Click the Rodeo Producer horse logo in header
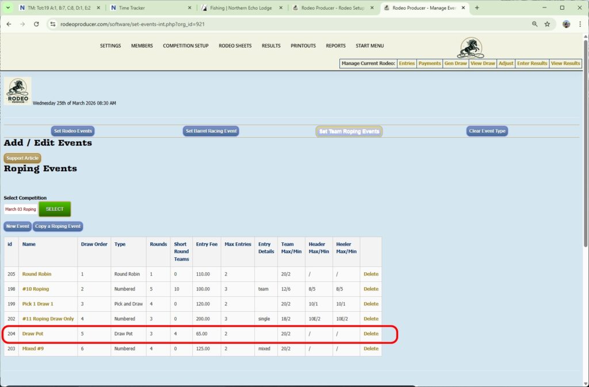Screen dimensions: 589x387 [x=471, y=48]
